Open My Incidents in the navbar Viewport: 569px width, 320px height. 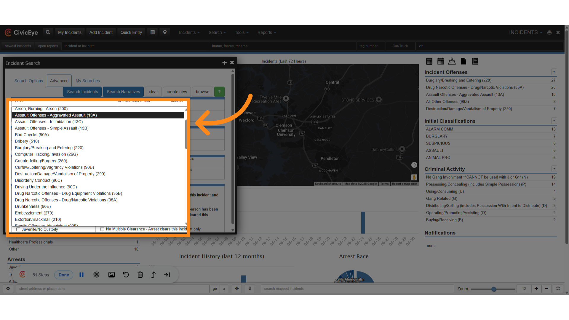tap(70, 33)
